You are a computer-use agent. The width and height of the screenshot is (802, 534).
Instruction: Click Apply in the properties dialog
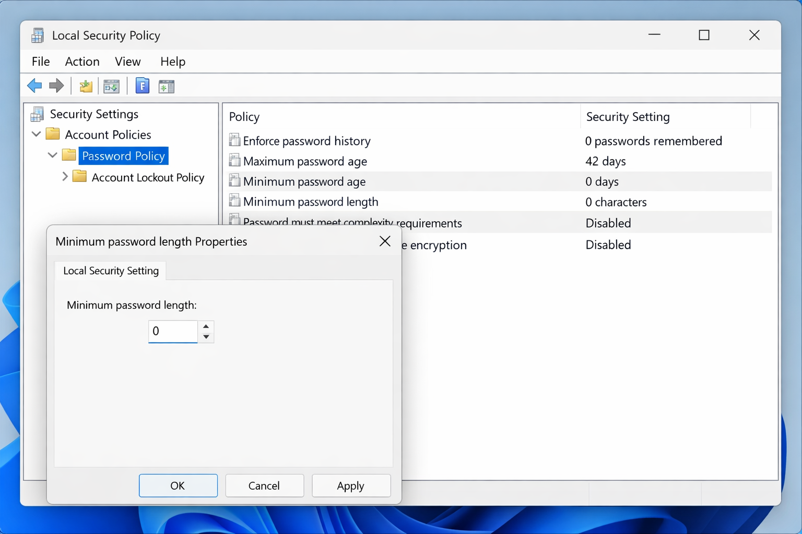coord(351,486)
